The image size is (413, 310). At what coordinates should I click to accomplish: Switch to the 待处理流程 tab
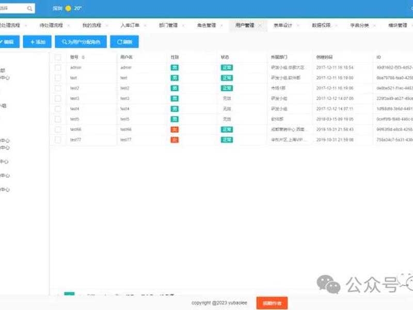[51, 25]
